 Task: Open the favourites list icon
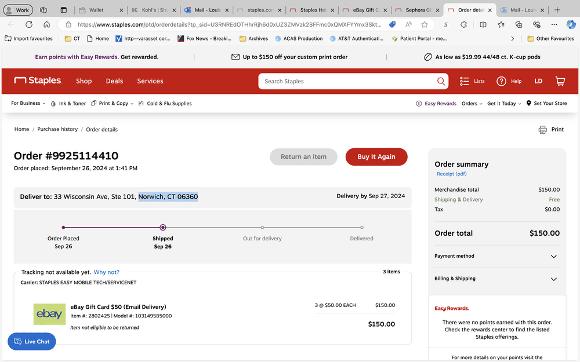tap(501, 25)
